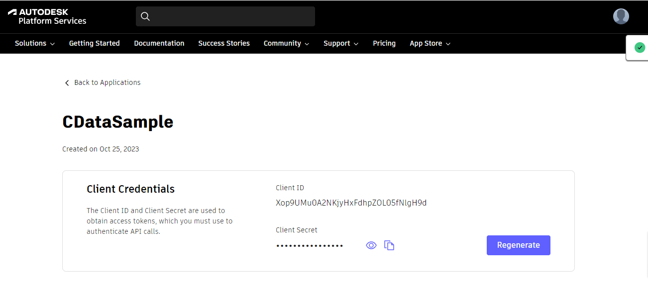Expand the App Store dropdown menu
Screen dimensions: 648x289
(430, 43)
